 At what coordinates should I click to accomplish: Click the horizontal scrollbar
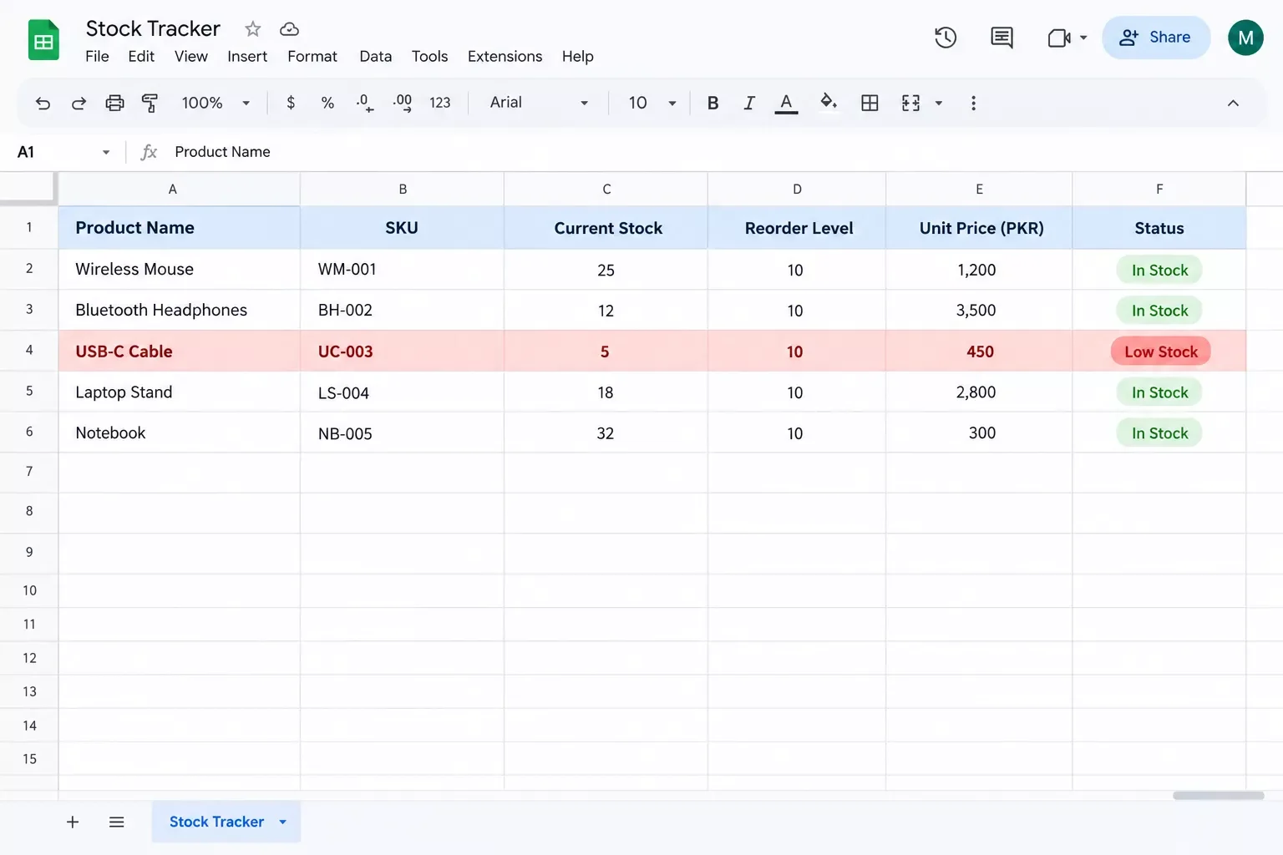pyautogui.click(x=1218, y=796)
